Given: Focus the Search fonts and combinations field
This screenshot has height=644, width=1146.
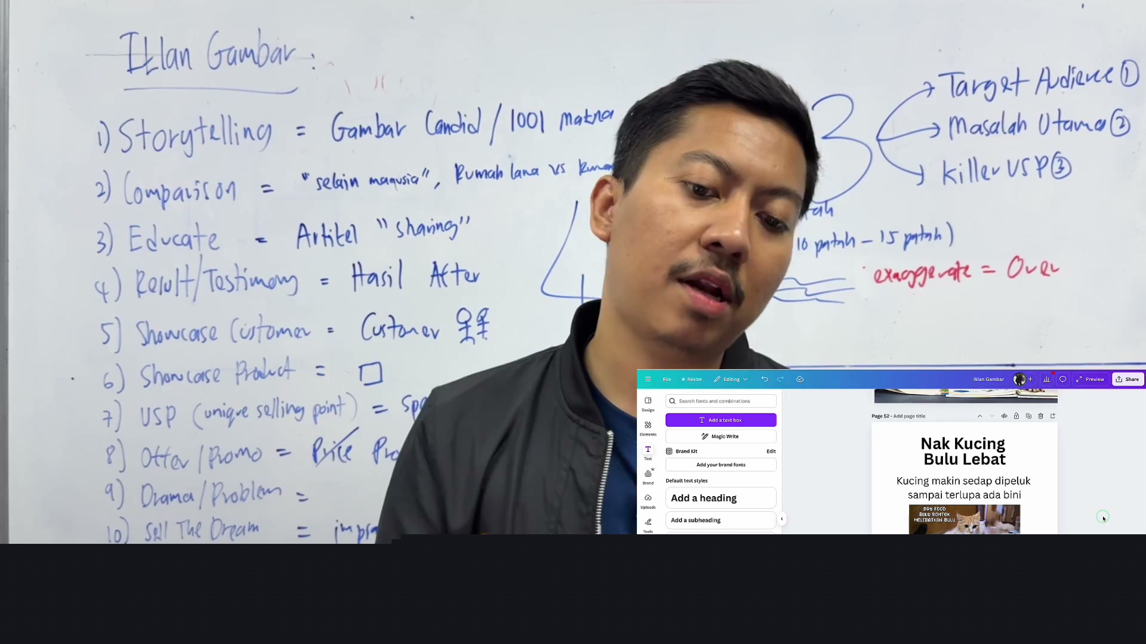Looking at the screenshot, I should tap(721, 401).
